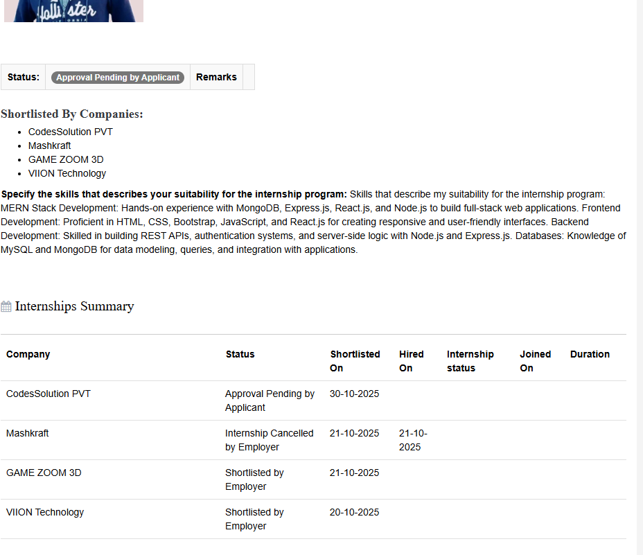This screenshot has width=643, height=555.
Task: Select Mashkraft in the bullet list
Action: click(50, 146)
